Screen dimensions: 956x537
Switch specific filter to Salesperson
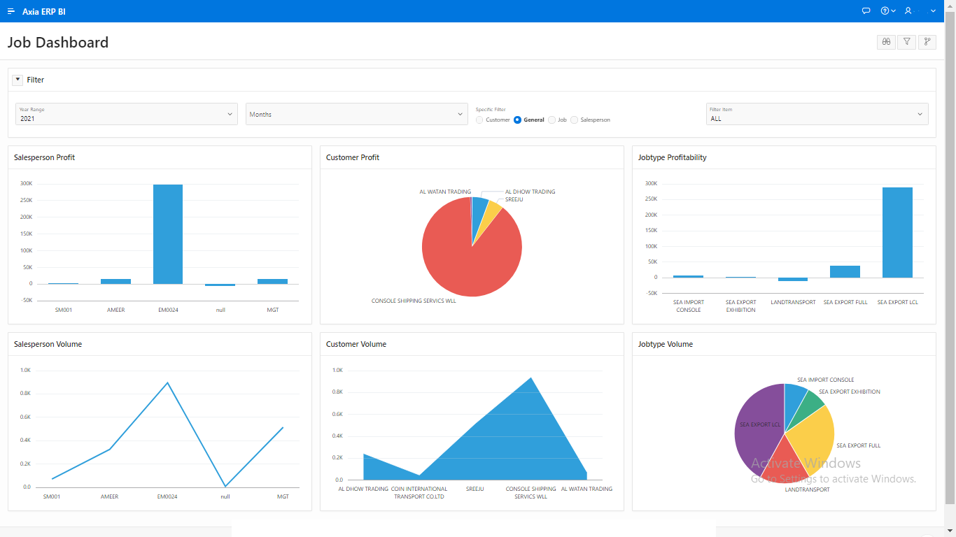[574, 120]
